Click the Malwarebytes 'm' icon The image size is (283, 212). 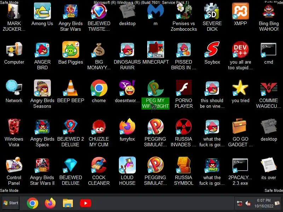pyautogui.click(x=155, y=11)
